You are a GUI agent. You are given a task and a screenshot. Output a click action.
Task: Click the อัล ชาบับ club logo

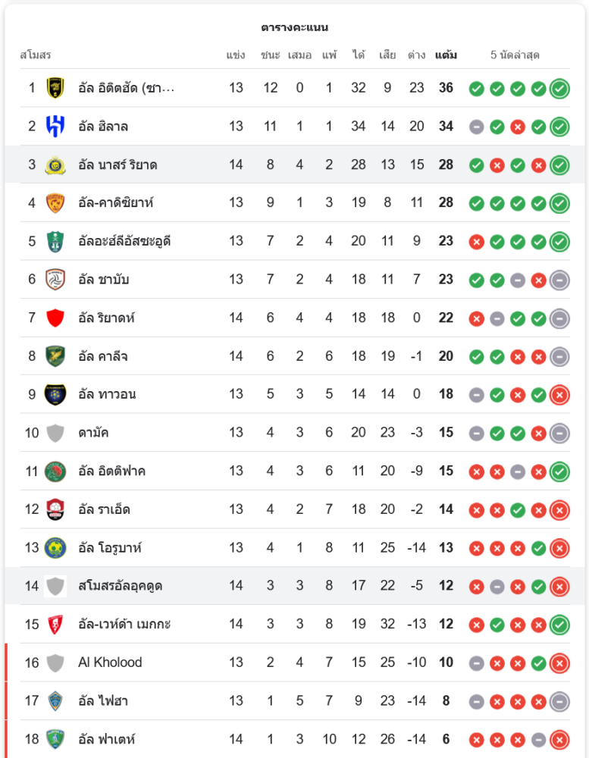click(55, 279)
